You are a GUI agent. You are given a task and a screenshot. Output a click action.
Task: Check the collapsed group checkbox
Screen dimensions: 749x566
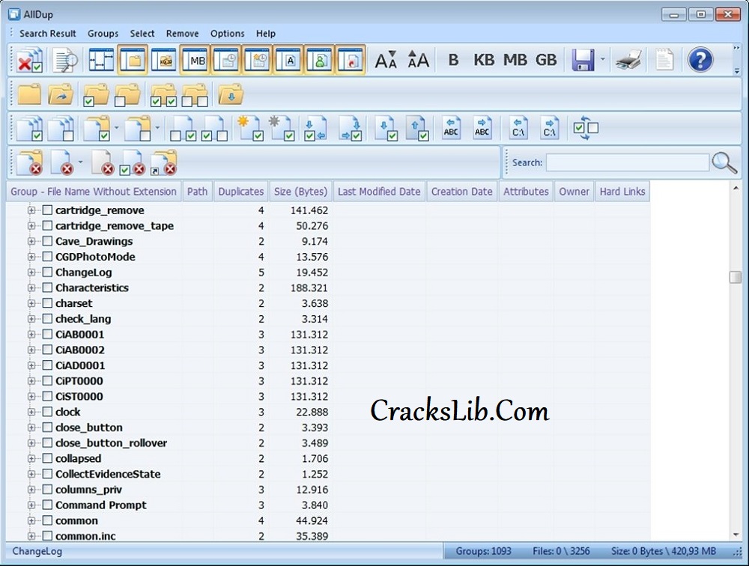[47, 458]
